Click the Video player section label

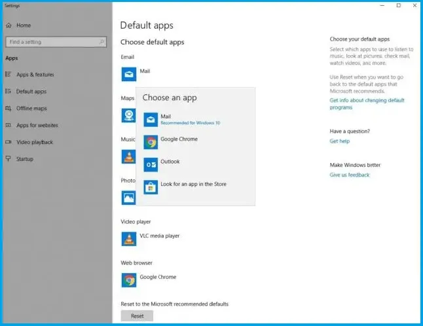pyautogui.click(x=136, y=222)
